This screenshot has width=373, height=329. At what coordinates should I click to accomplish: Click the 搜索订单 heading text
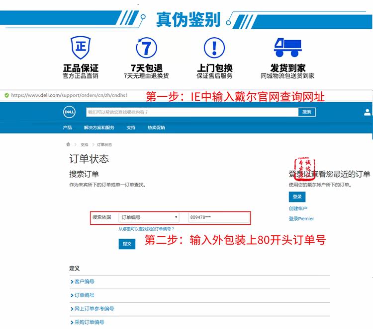84,174
